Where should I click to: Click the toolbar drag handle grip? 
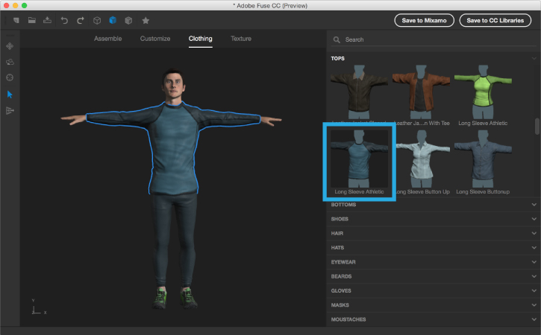click(5, 20)
